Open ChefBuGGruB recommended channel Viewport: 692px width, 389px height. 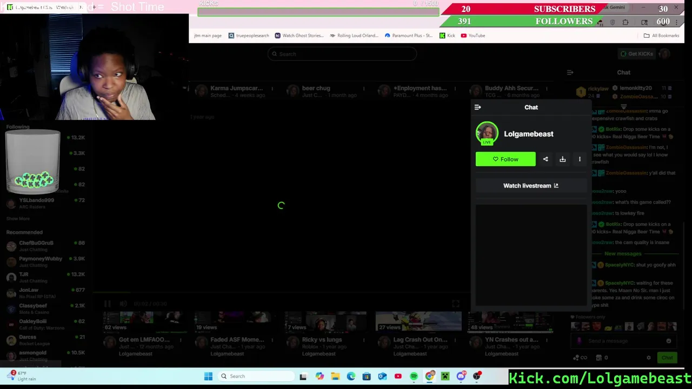coord(45,246)
